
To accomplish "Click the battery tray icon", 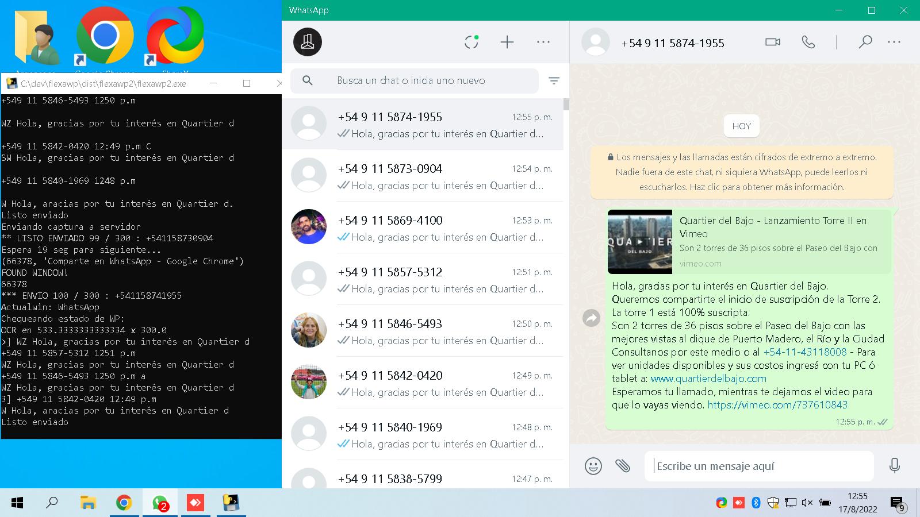I will (x=825, y=503).
